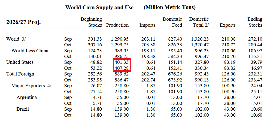Select the 'World Less China' row label
264x121 pixels.
click(30, 51)
